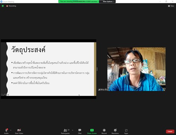Leave the meeting
Viewport: 176px width, 135px height.
click(x=170, y=131)
